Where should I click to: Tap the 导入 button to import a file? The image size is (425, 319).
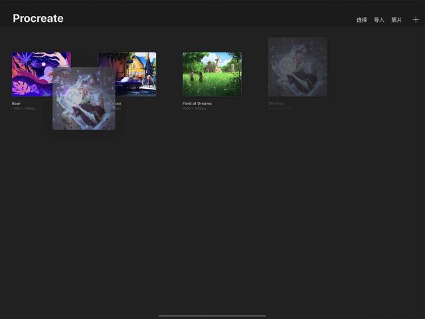pyautogui.click(x=379, y=20)
